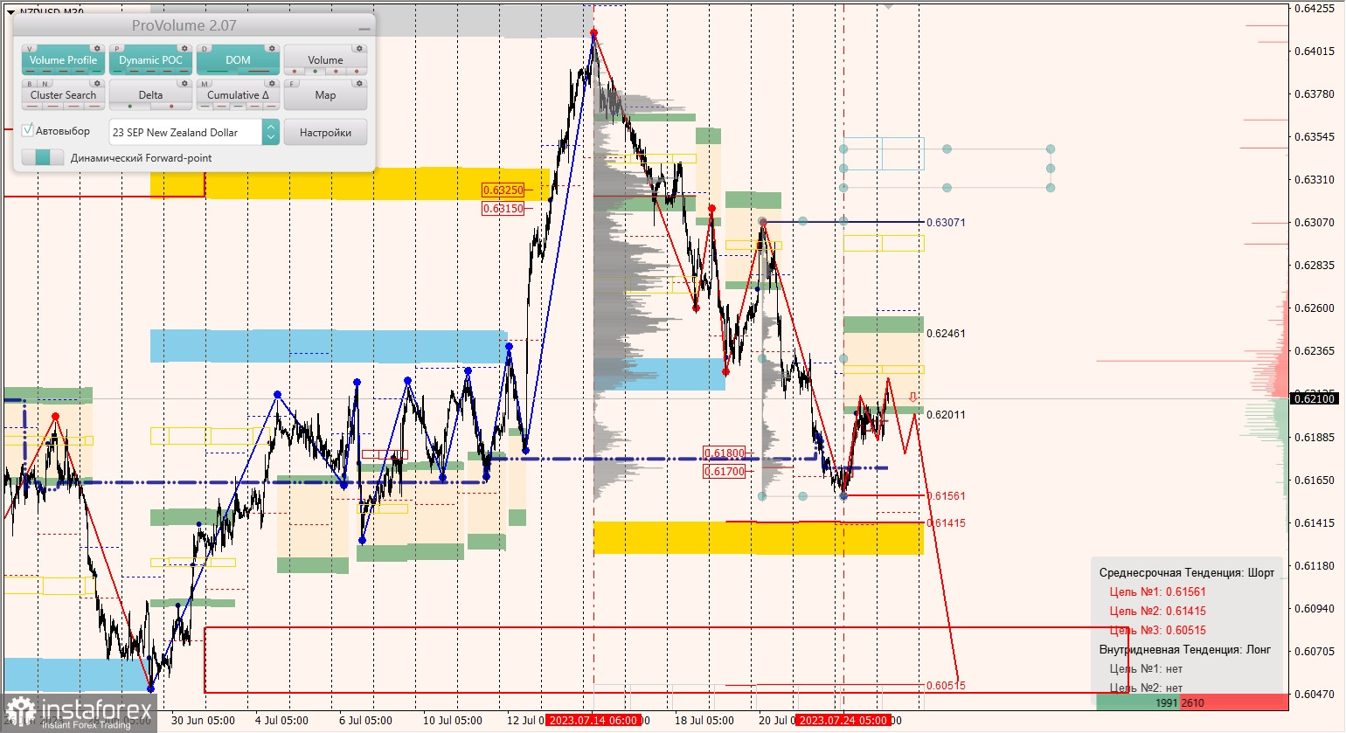Screen dimensions: 1346x733
Task: Click the B hotkey badge on Cluster Search
Action: coord(30,84)
